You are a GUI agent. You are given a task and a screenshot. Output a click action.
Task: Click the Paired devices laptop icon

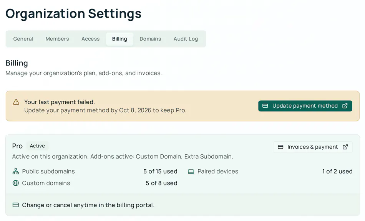tap(191, 171)
